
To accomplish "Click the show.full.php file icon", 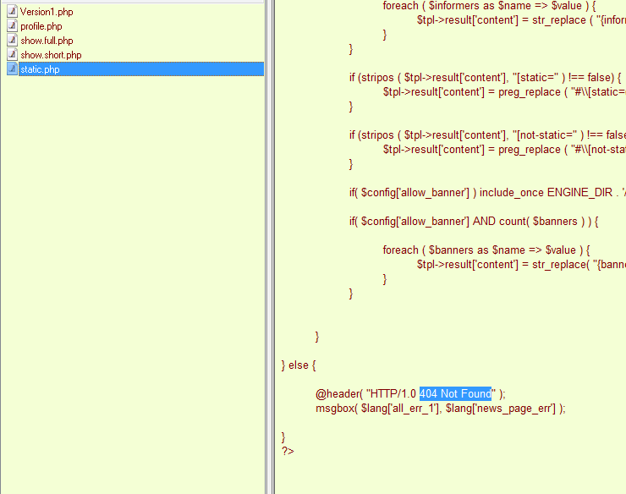I will (x=12, y=41).
